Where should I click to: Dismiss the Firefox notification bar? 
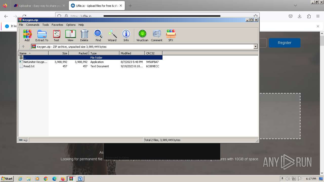(318, 26)
